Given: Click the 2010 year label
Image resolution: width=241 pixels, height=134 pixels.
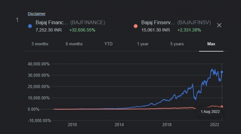Looking at the screenshot, I should [x=72, y=125].
